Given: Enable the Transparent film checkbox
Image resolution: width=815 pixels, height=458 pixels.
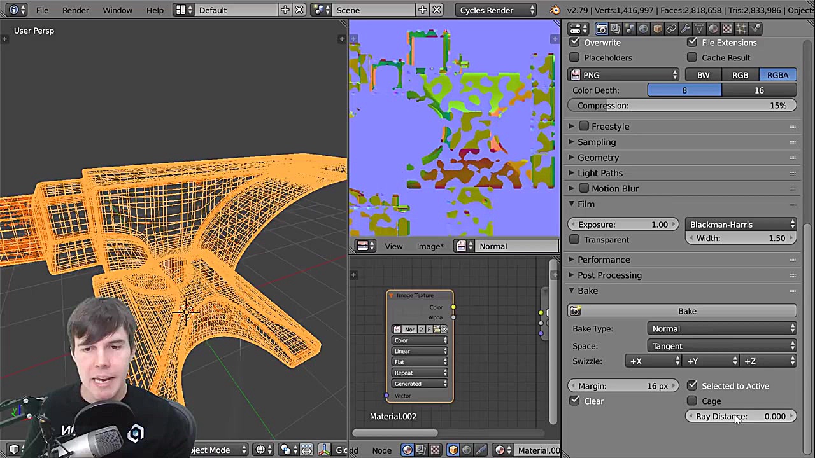Looking at the screenshot, I should tap(575, 240).
